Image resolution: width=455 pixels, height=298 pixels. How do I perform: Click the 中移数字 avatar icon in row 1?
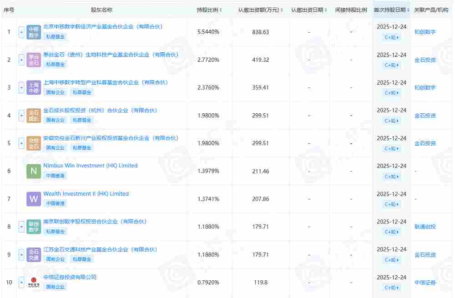[32, 32]
